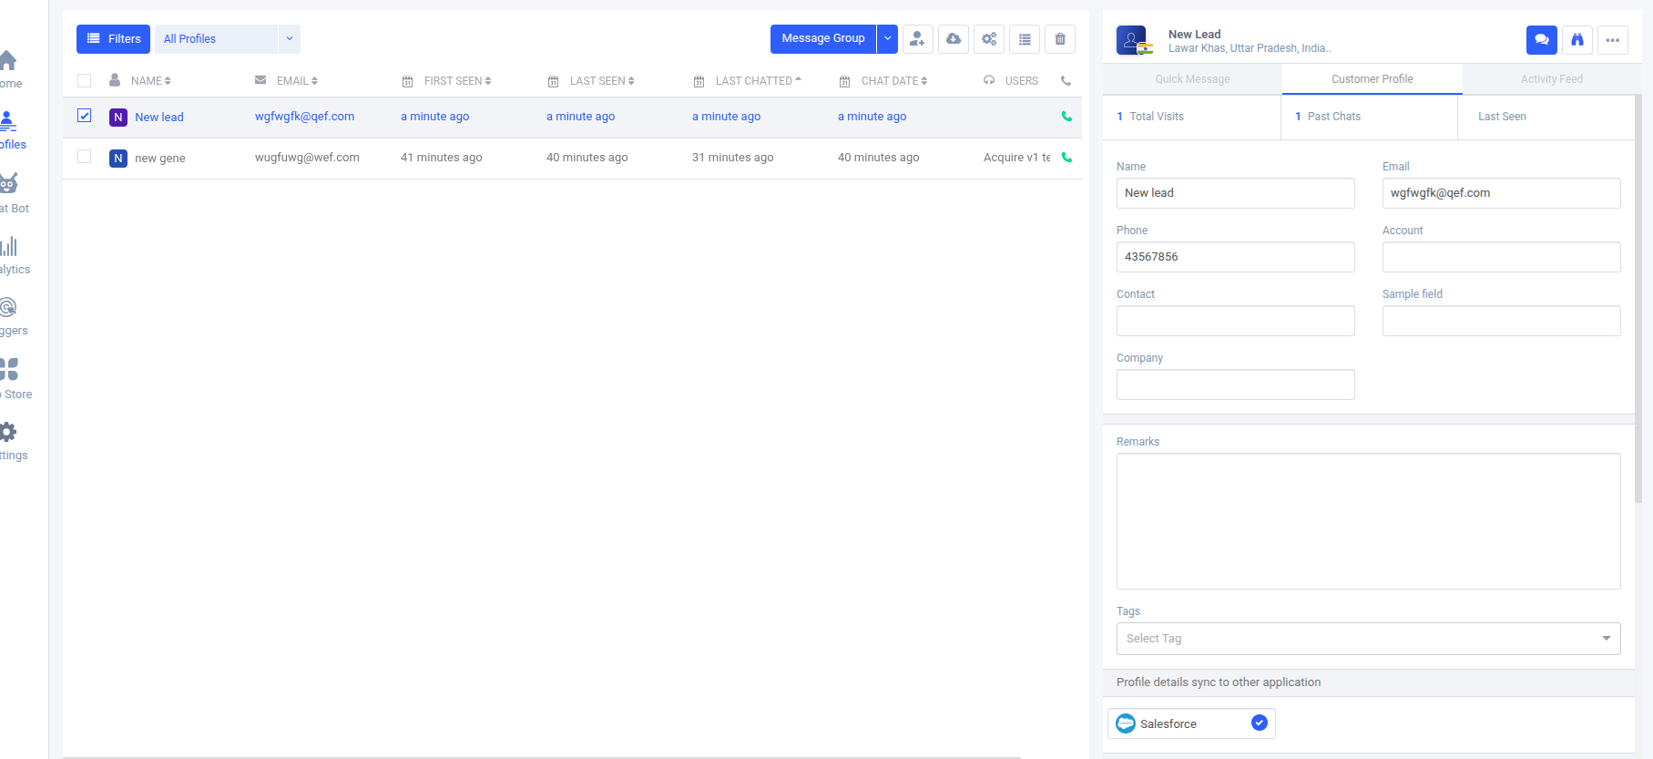Click the list view columns icon

[1025, 39]
